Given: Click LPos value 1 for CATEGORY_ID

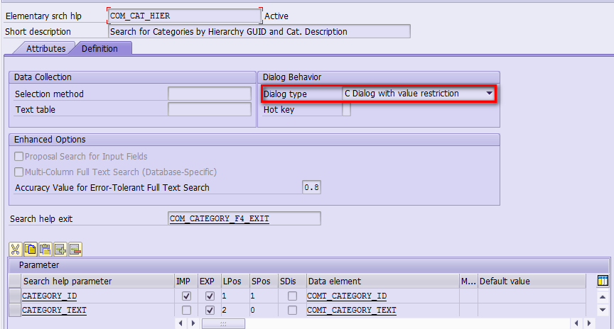Looking at the screenshot, I should [235, 296].
